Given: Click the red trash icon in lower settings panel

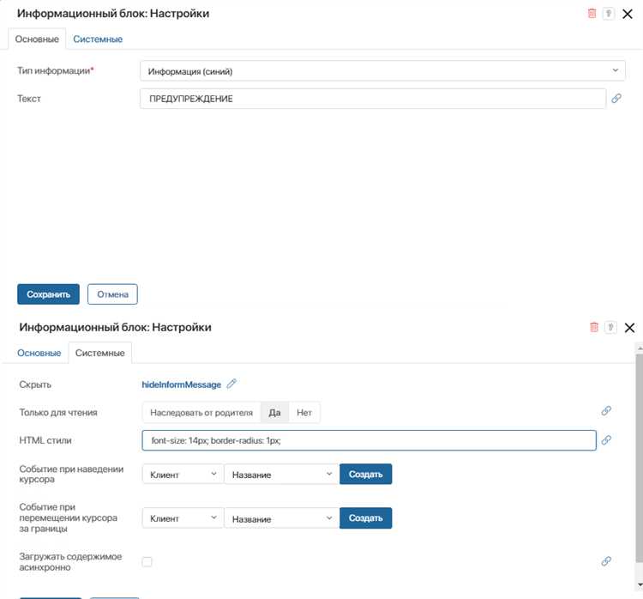Looking at the screenshot, I should [594, 327].
